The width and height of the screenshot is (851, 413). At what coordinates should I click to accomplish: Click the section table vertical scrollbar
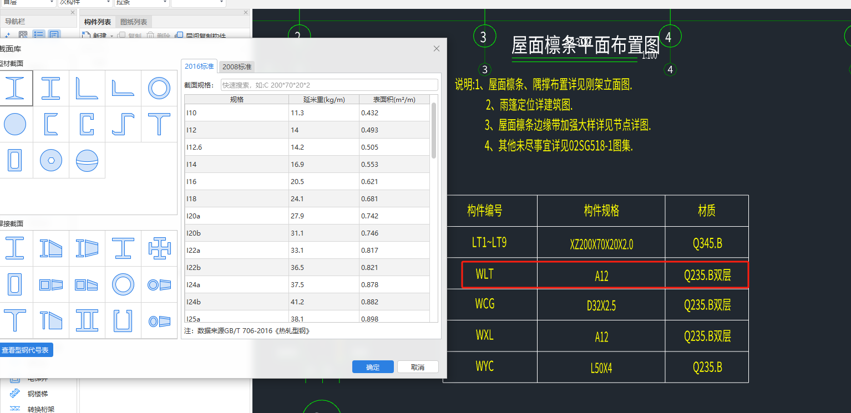pos(434,130)
